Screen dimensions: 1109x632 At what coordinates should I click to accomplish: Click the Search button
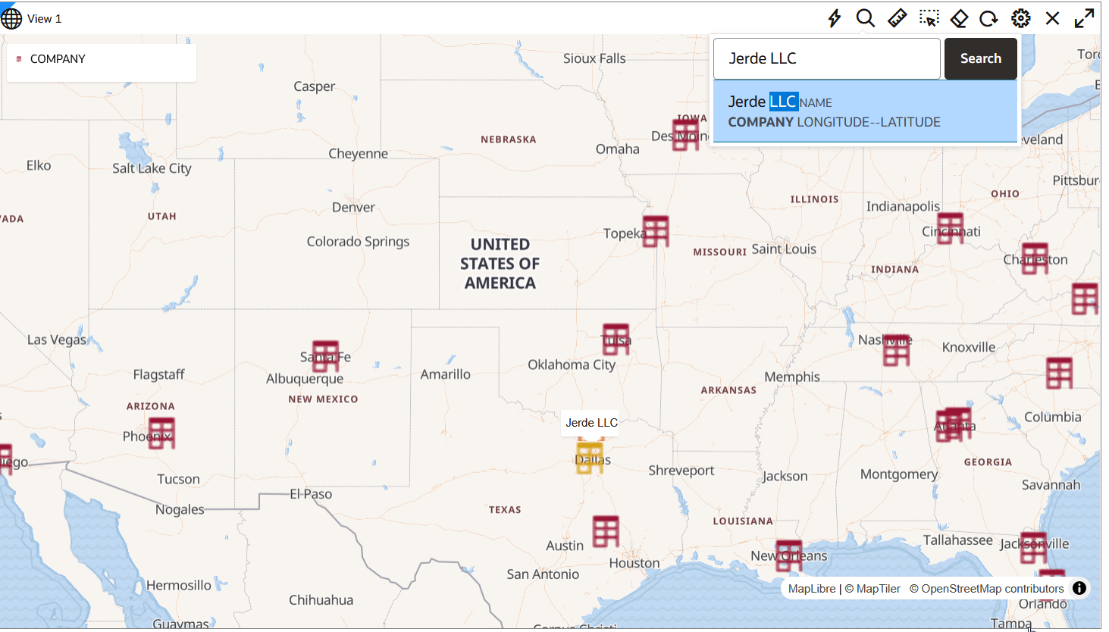click(x=981, y=58)
